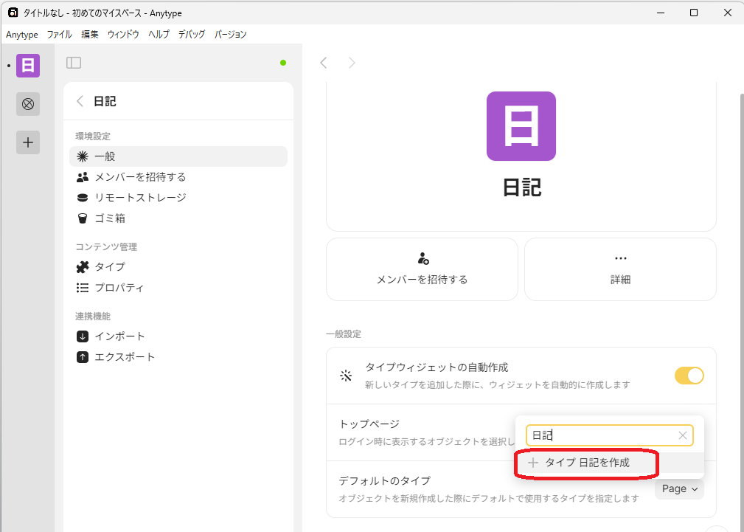744x532 pixels.
Task: Click the デフォルトのタイプ setting label
Action: pyautogui.click(x=385, y=480)
